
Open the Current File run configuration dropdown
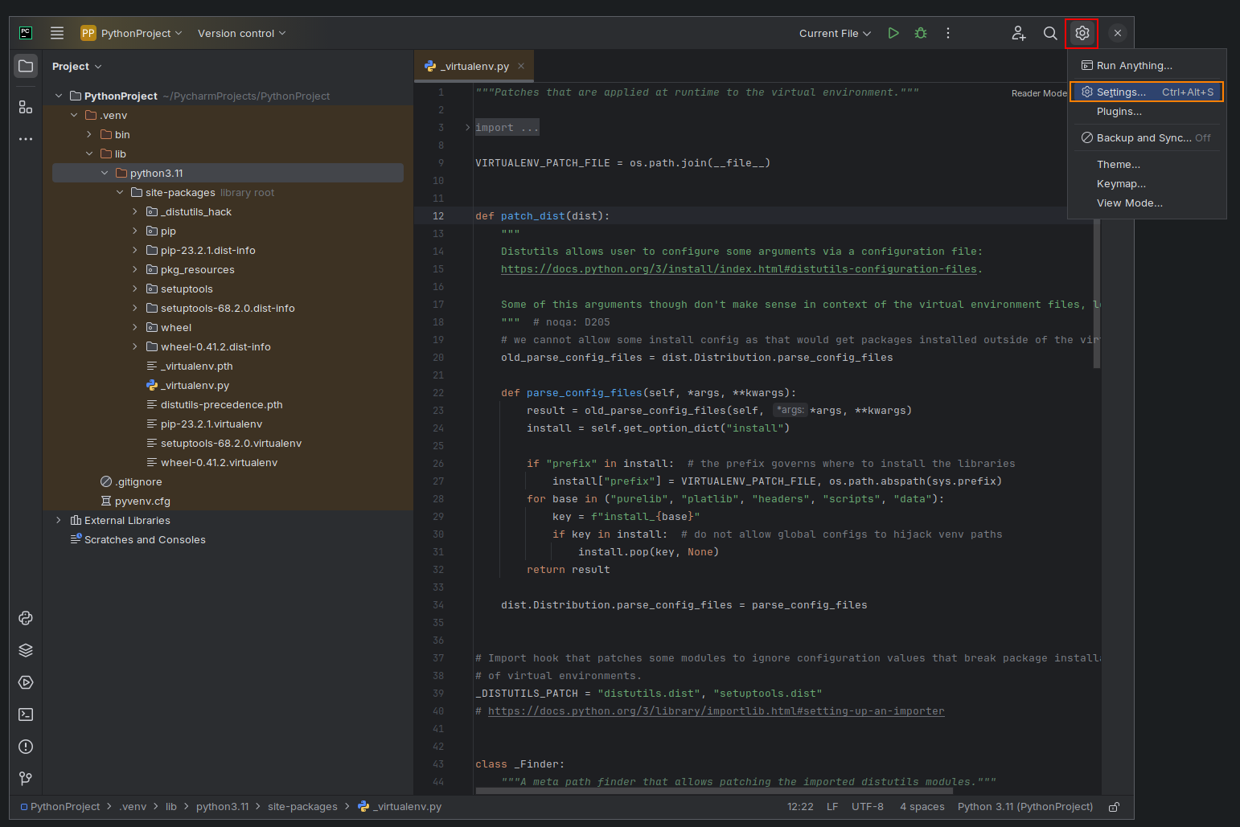coord(835,33)
